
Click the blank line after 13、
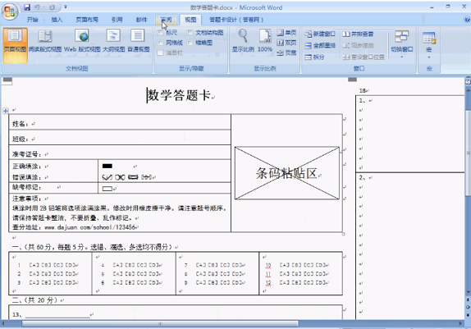coord(57,315)
